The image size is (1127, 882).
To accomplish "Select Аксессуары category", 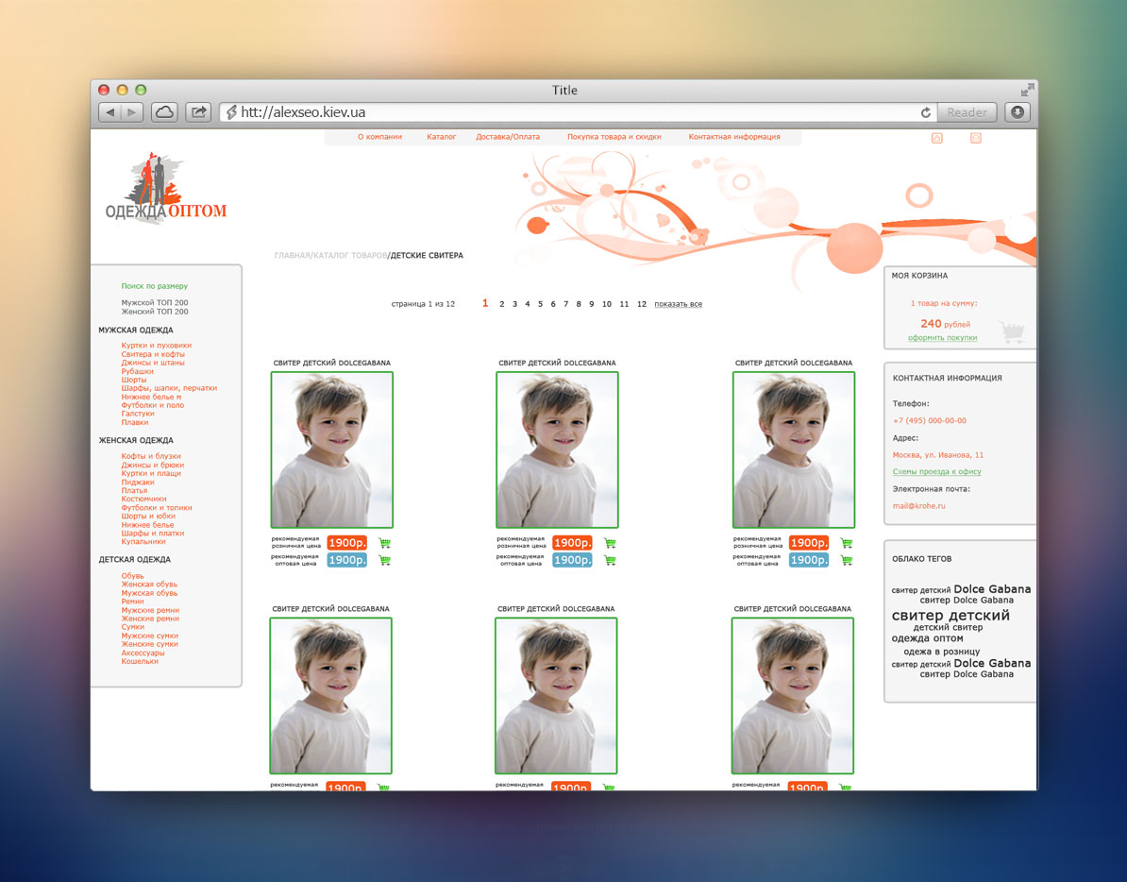I will 143,653.
